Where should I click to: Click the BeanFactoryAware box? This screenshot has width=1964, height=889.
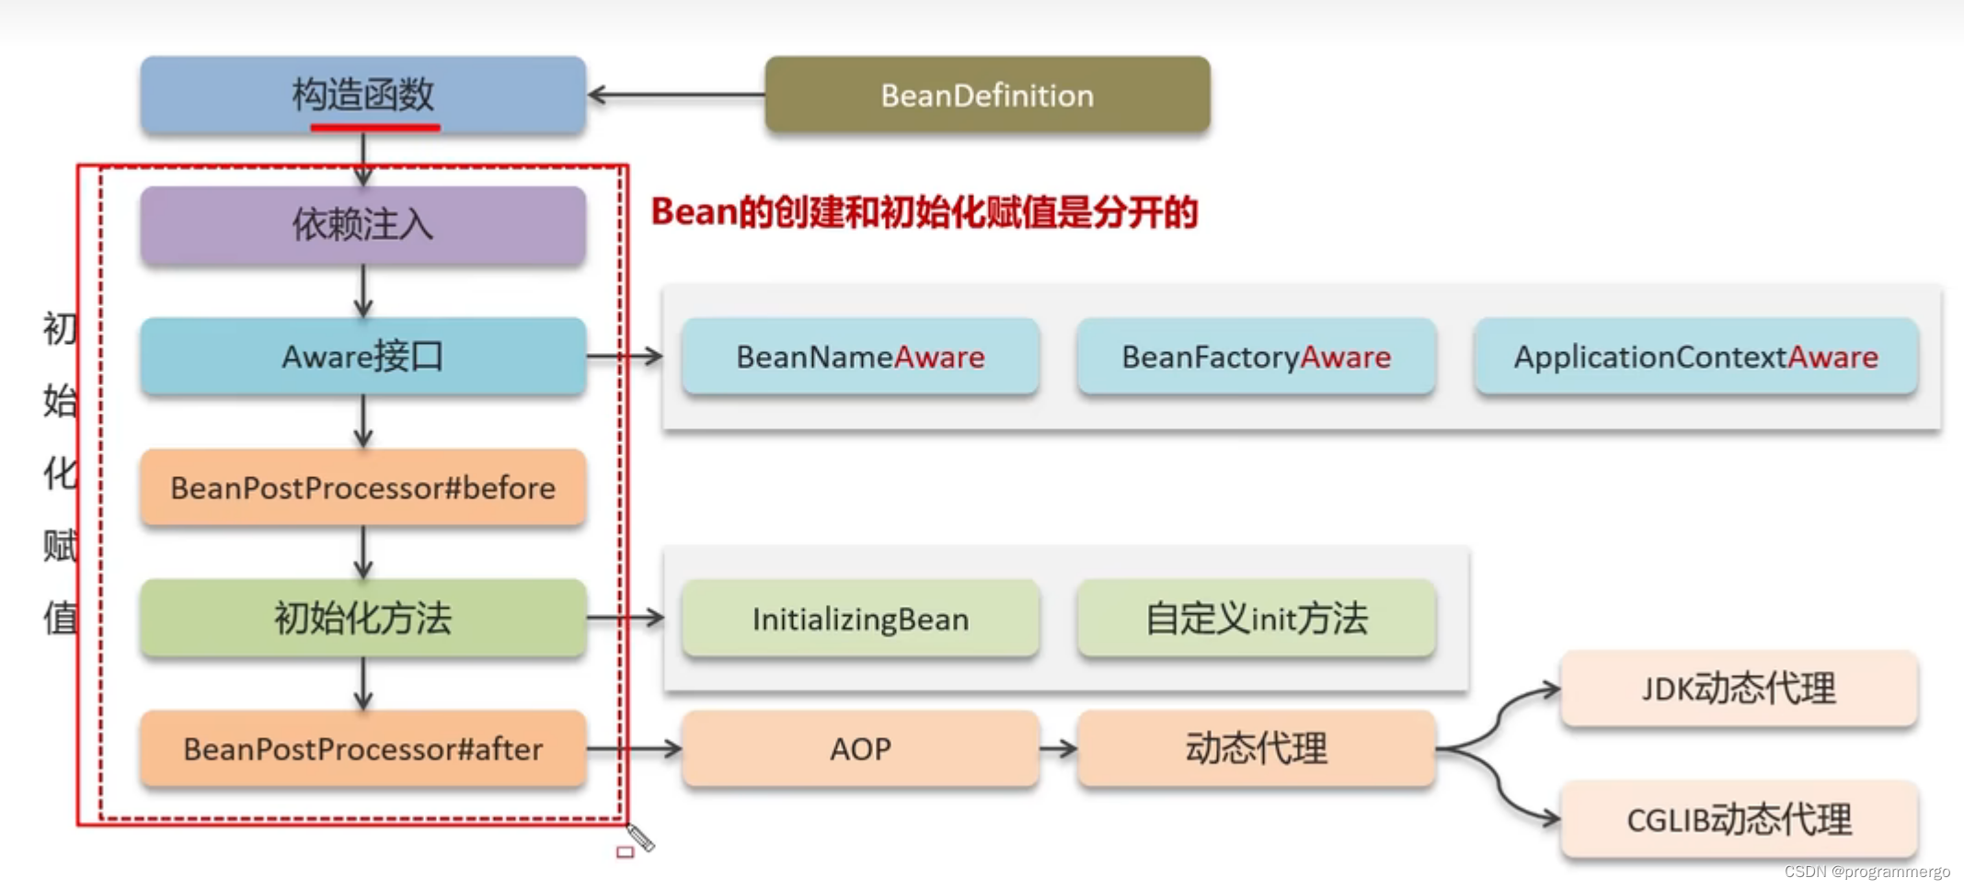click(x=1257, y=357)
